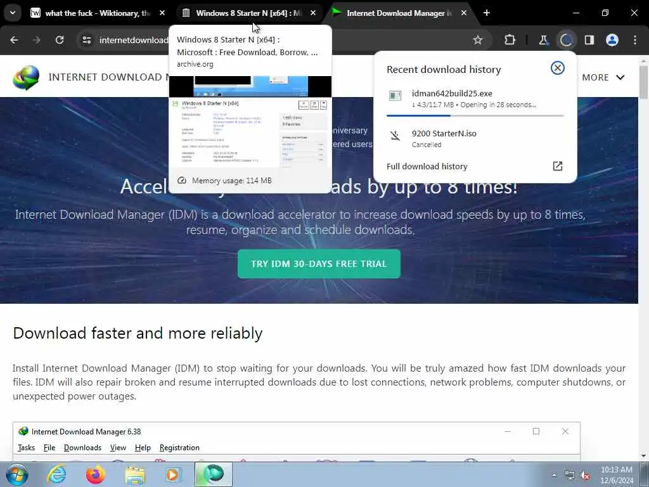Launch Firefox from taskbar

coord(95,474)
